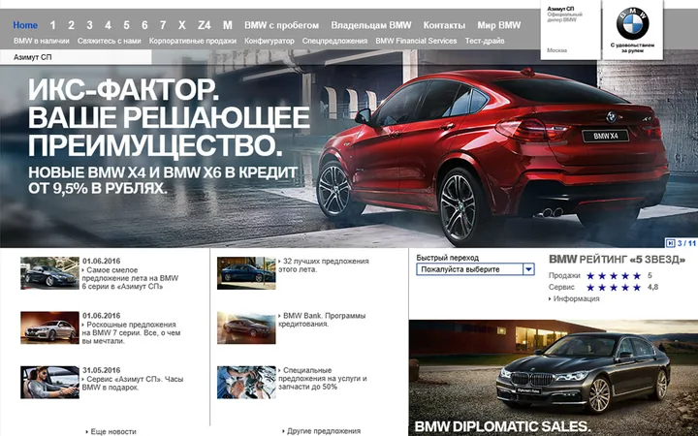Screen dimensions: 698x436
Task: Open the Z4 menu item
Action: 204,25
